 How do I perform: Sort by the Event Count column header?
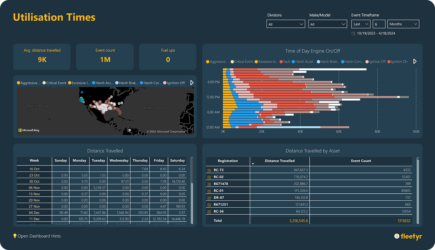point(361,161)
